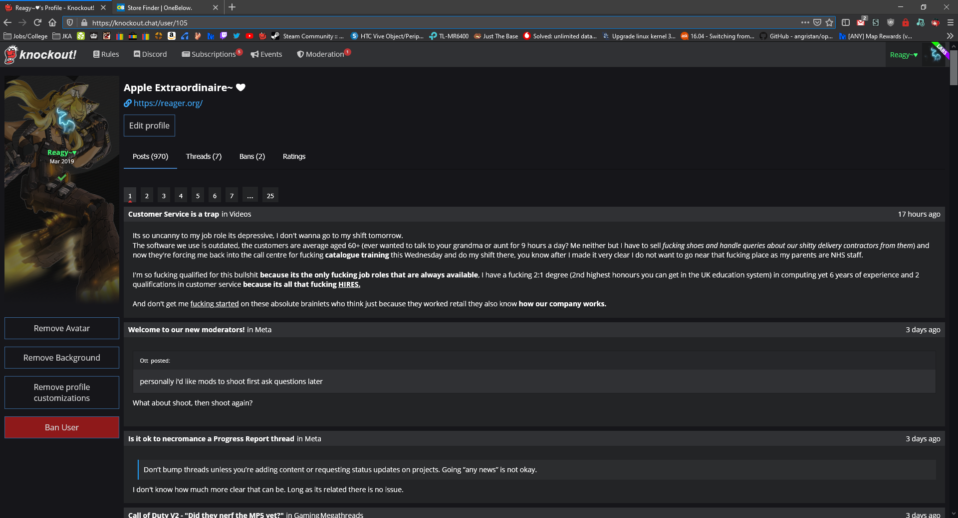
Task: Click the red Ban User button
Action: (x=62, y=427)
